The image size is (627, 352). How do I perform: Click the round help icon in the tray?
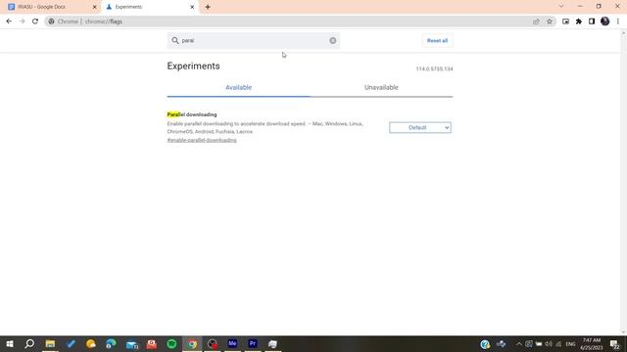(x=485, y=344)
